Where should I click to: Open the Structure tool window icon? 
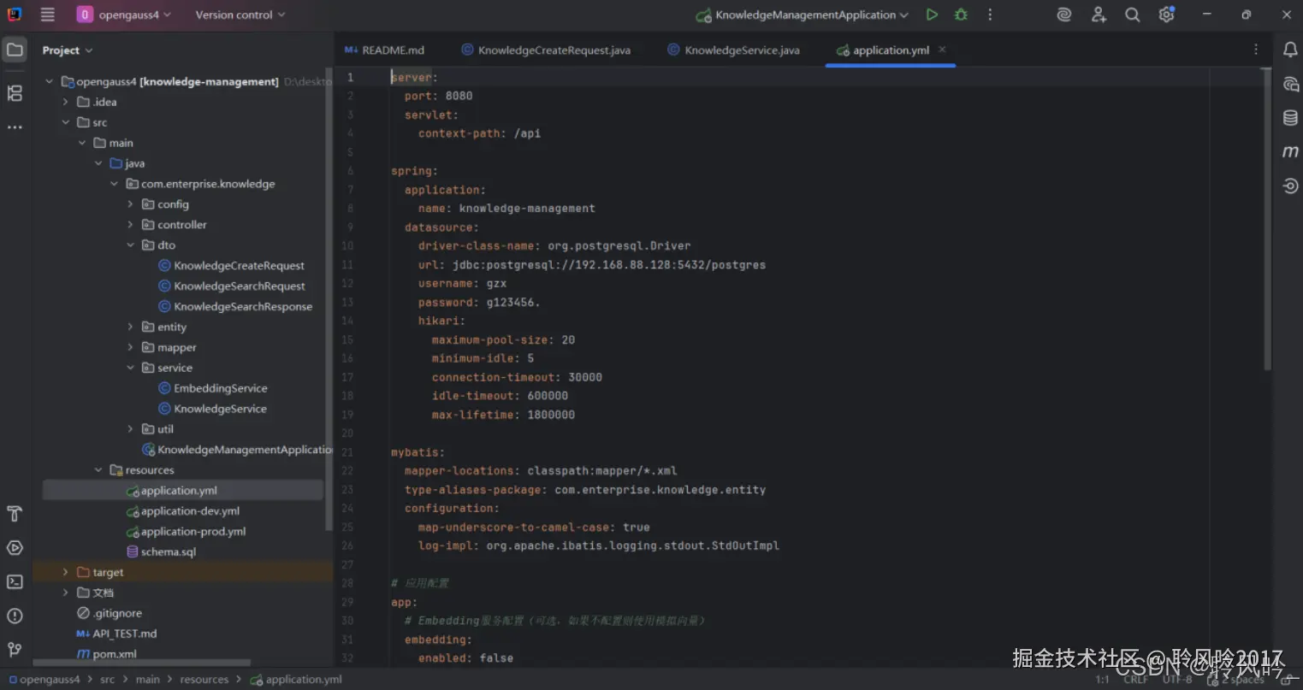[15, 93]
